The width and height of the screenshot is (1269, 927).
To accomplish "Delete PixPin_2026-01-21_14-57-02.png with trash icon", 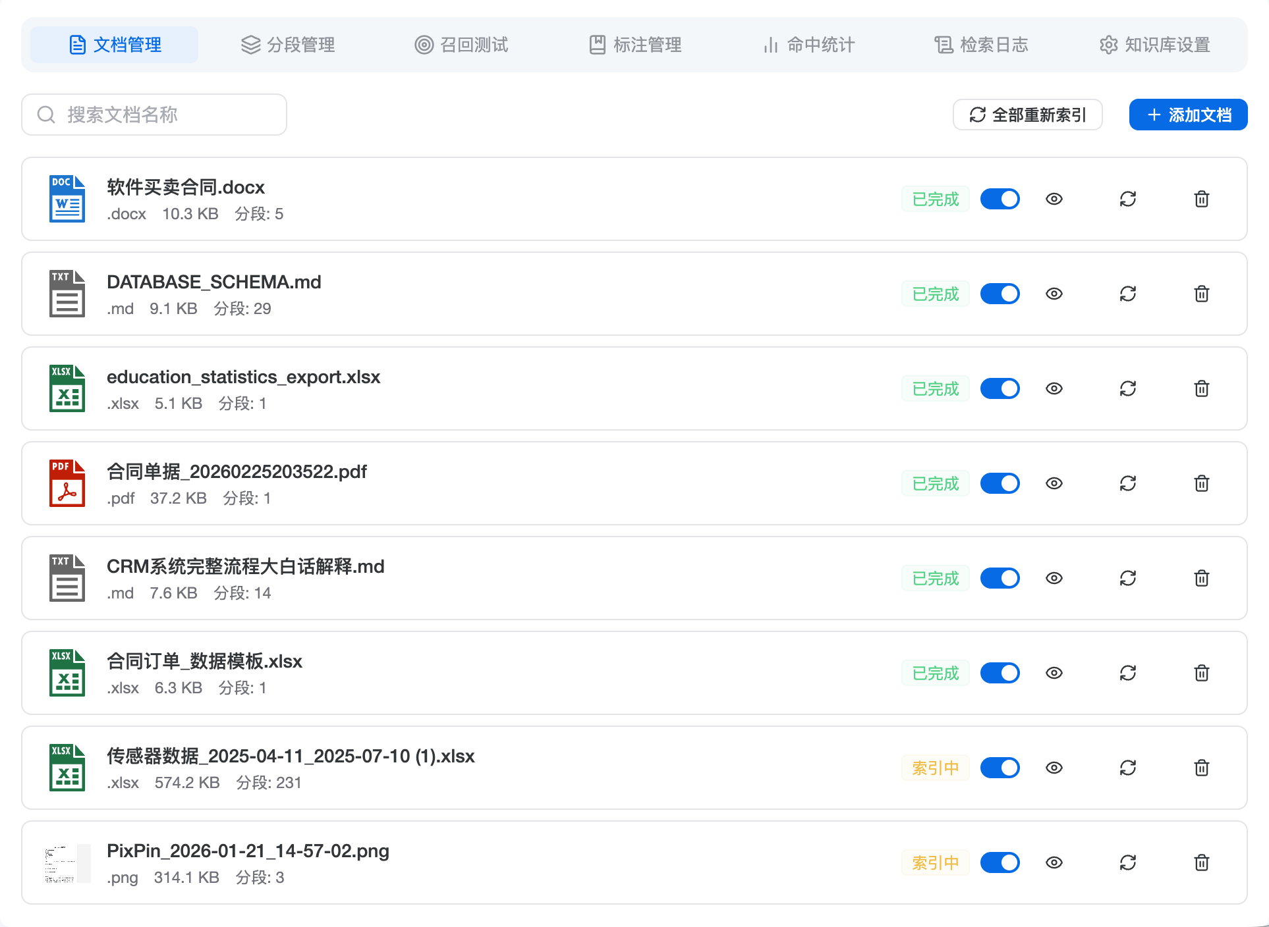I will (1201, 862).
